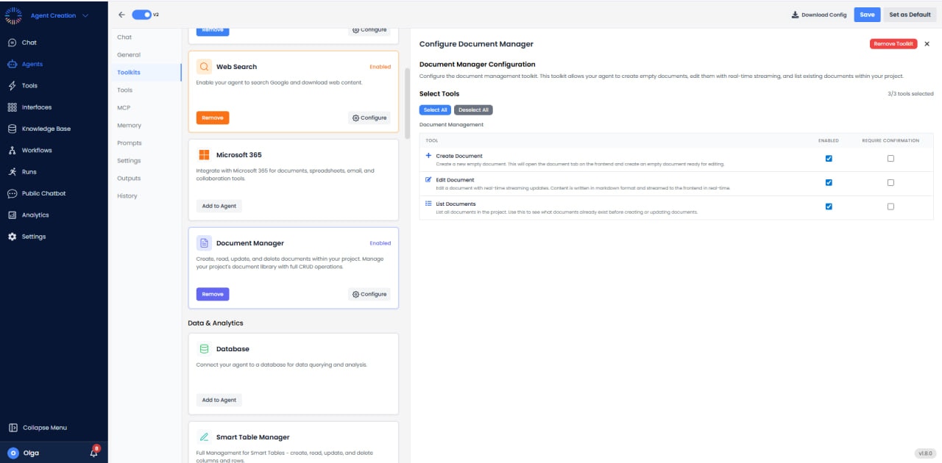942x463 pixels.
Task: Toggle the v2 switch at top
Action: pyautogui.click(x=140, y=14)
